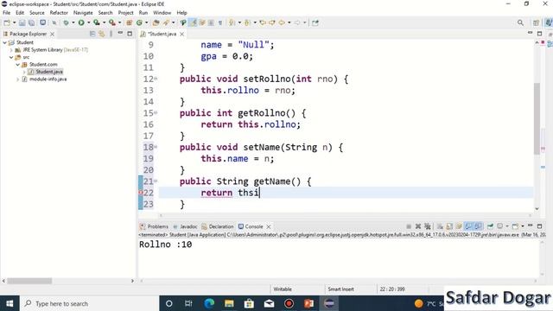
Task: Click the Open Perspective icon
Action: (x=536, y=22)
